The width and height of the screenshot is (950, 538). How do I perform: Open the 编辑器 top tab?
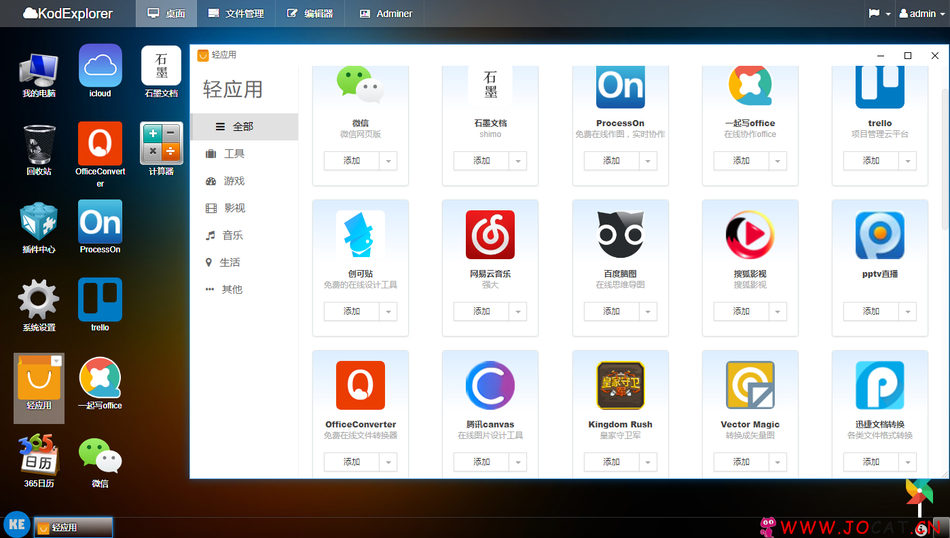point(310,14)
